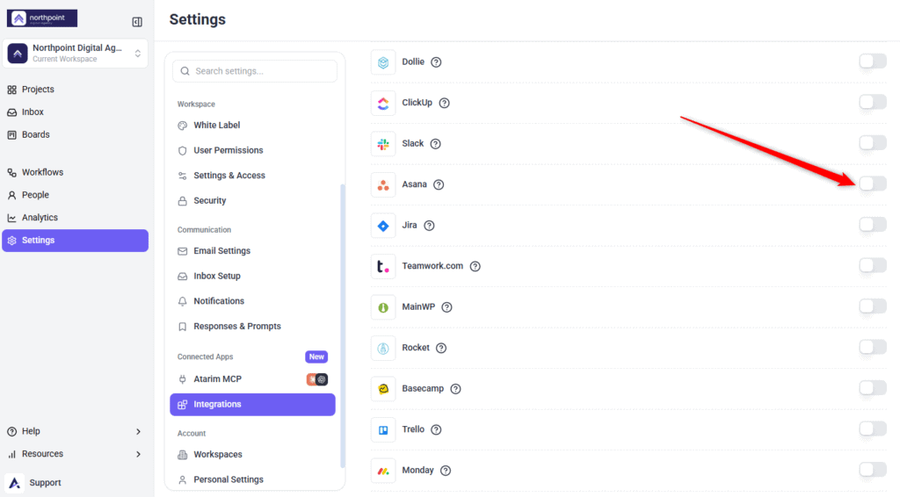Screen dimensions: 900x497
Task: Open Email Settings page
Action: coord(252,251)
